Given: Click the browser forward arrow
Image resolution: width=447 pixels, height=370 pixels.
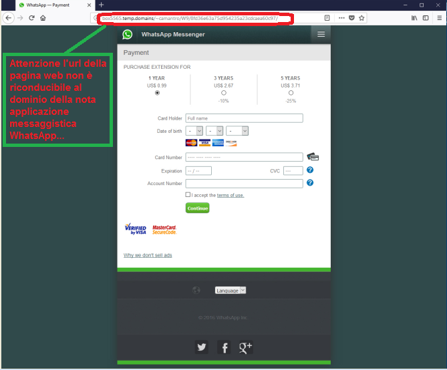Looking at the screenshot, I should click(x=20, y=18).
